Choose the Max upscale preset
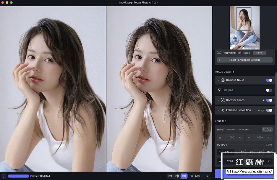277x180 pixels. (269, 152)
